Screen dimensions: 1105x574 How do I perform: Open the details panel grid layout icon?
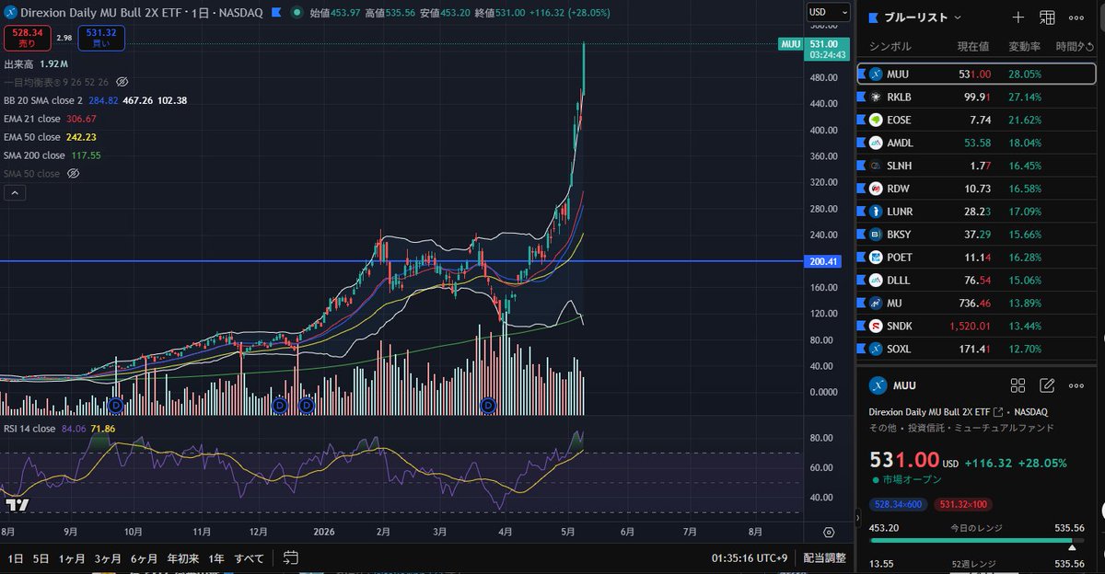[x=1018, y=385]
